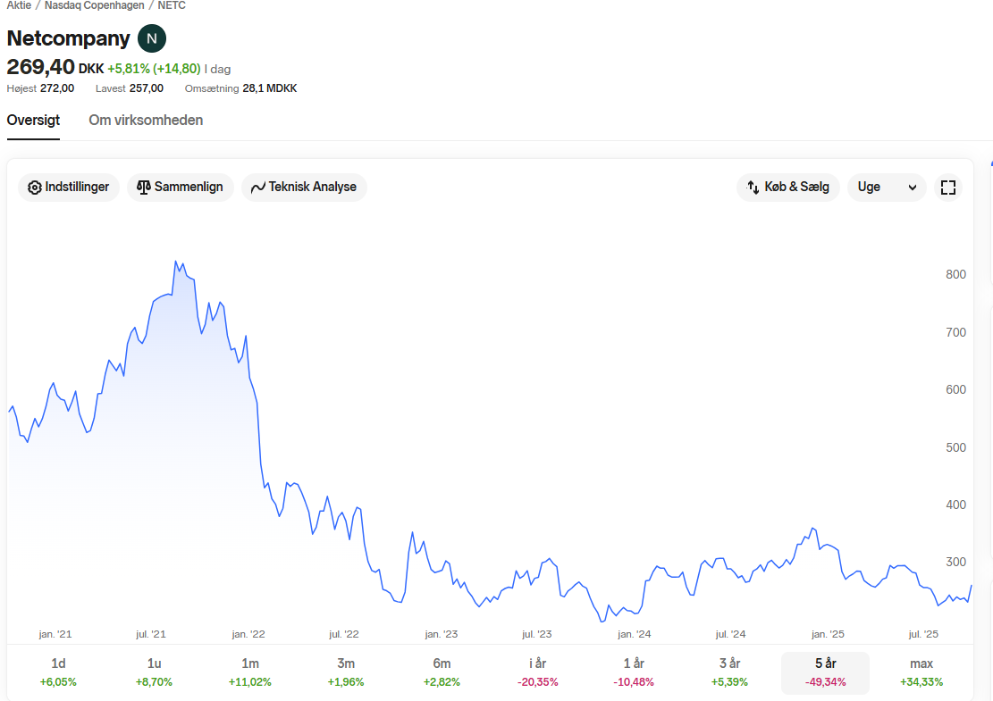
Task: Select the 3 år time range
Action: [729, 672]
